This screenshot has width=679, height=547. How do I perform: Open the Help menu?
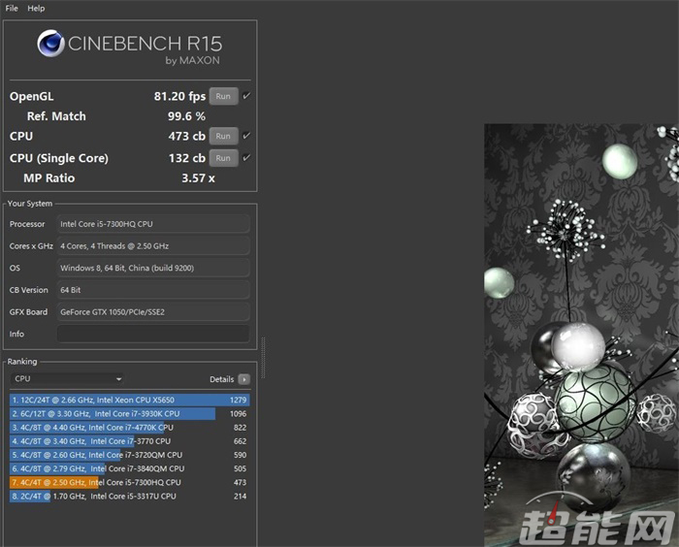click(36, 8)
